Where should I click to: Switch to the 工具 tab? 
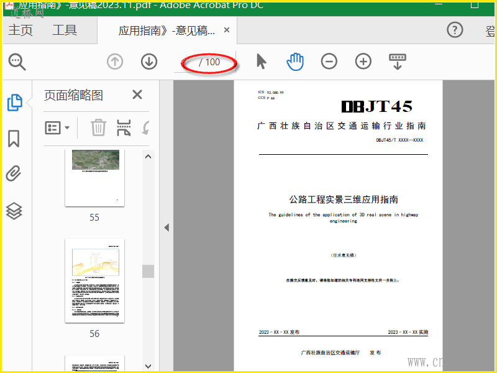click(x=65, y=30)
